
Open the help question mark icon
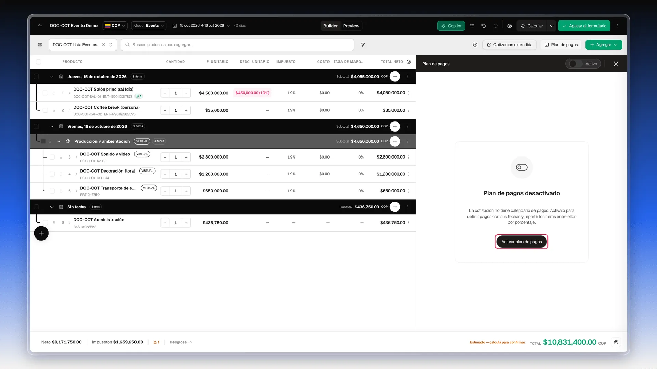(475, 45)
